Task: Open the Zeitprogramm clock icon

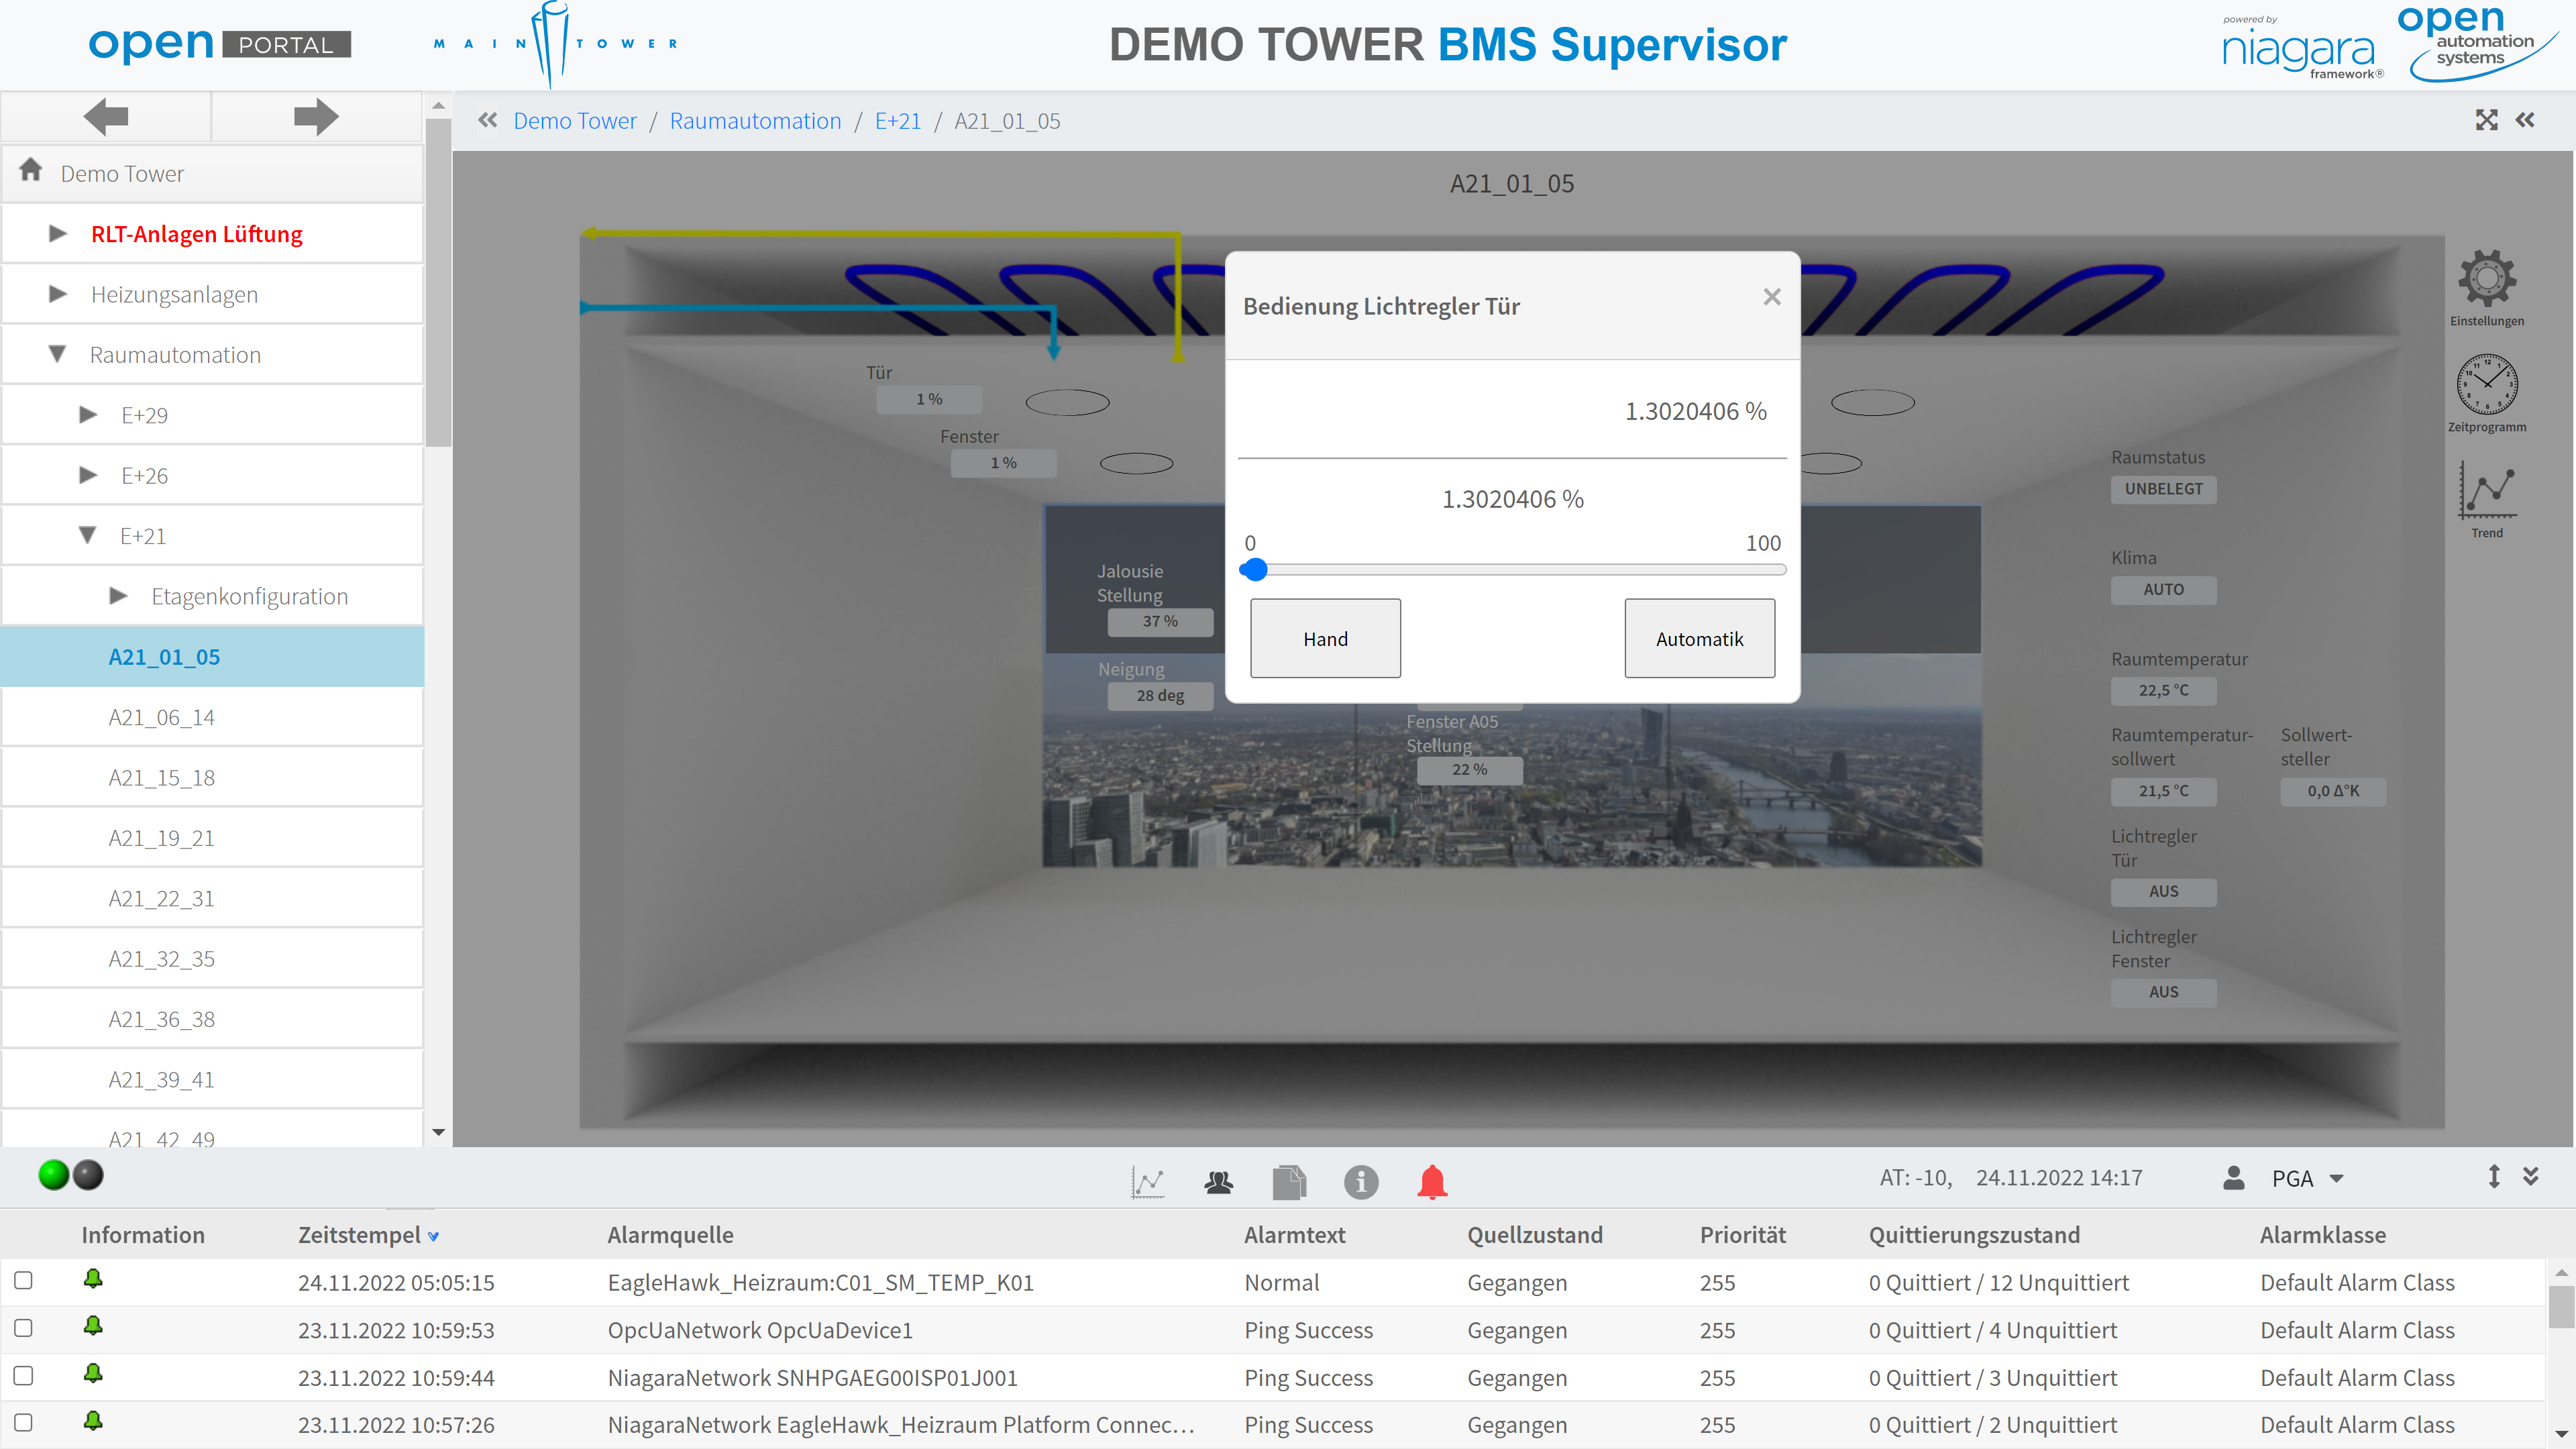Action: (2486, 384)
